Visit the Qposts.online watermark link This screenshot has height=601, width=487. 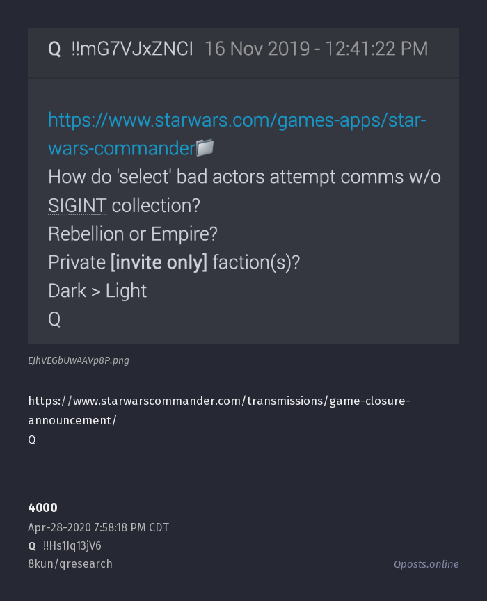pyautogui.click(x=426, y=564)
